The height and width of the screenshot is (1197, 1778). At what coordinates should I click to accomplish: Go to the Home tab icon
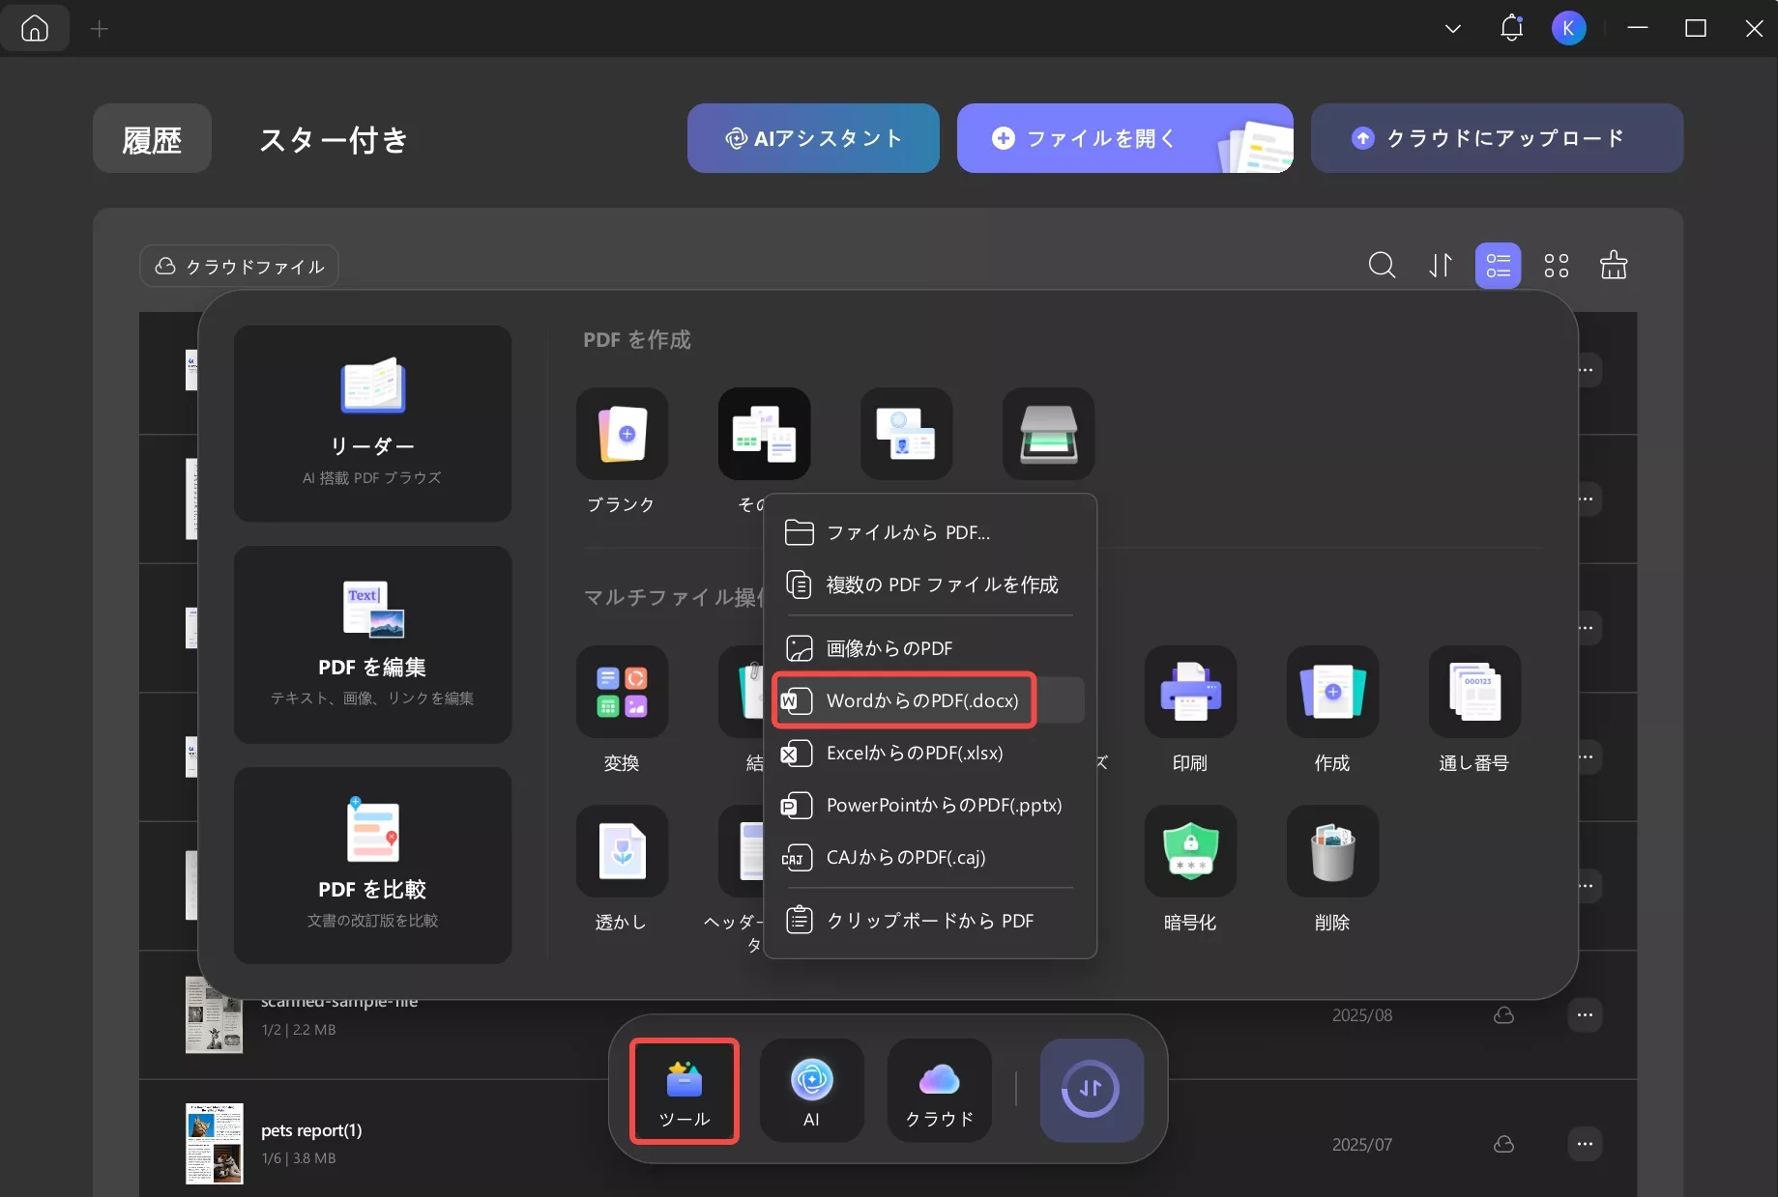tap(35, 29)
